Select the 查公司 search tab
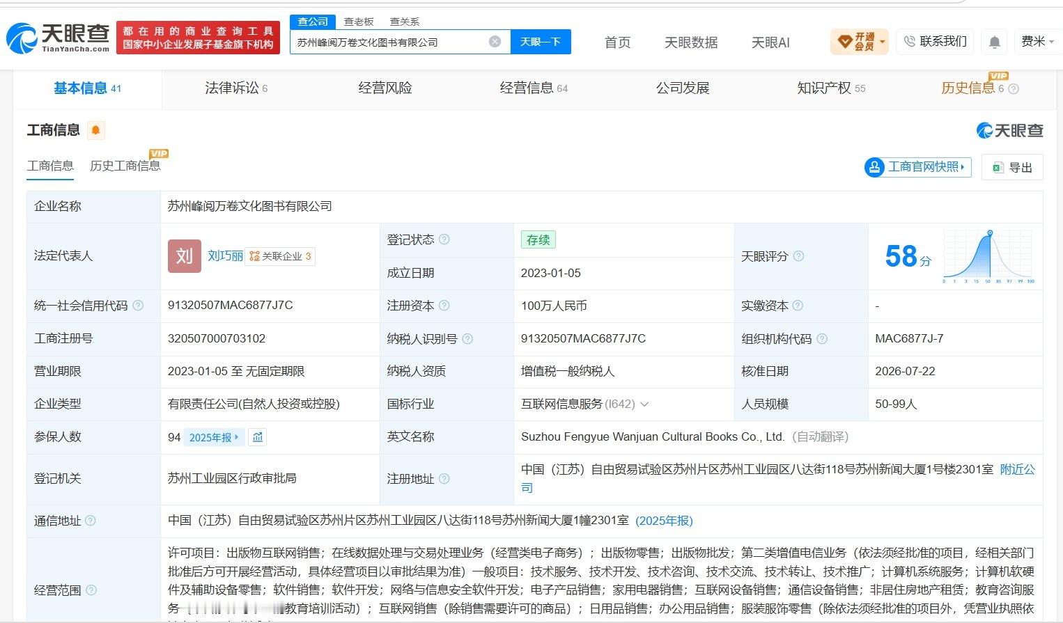Screen dimensions: 1063x623 click(313, 22)
